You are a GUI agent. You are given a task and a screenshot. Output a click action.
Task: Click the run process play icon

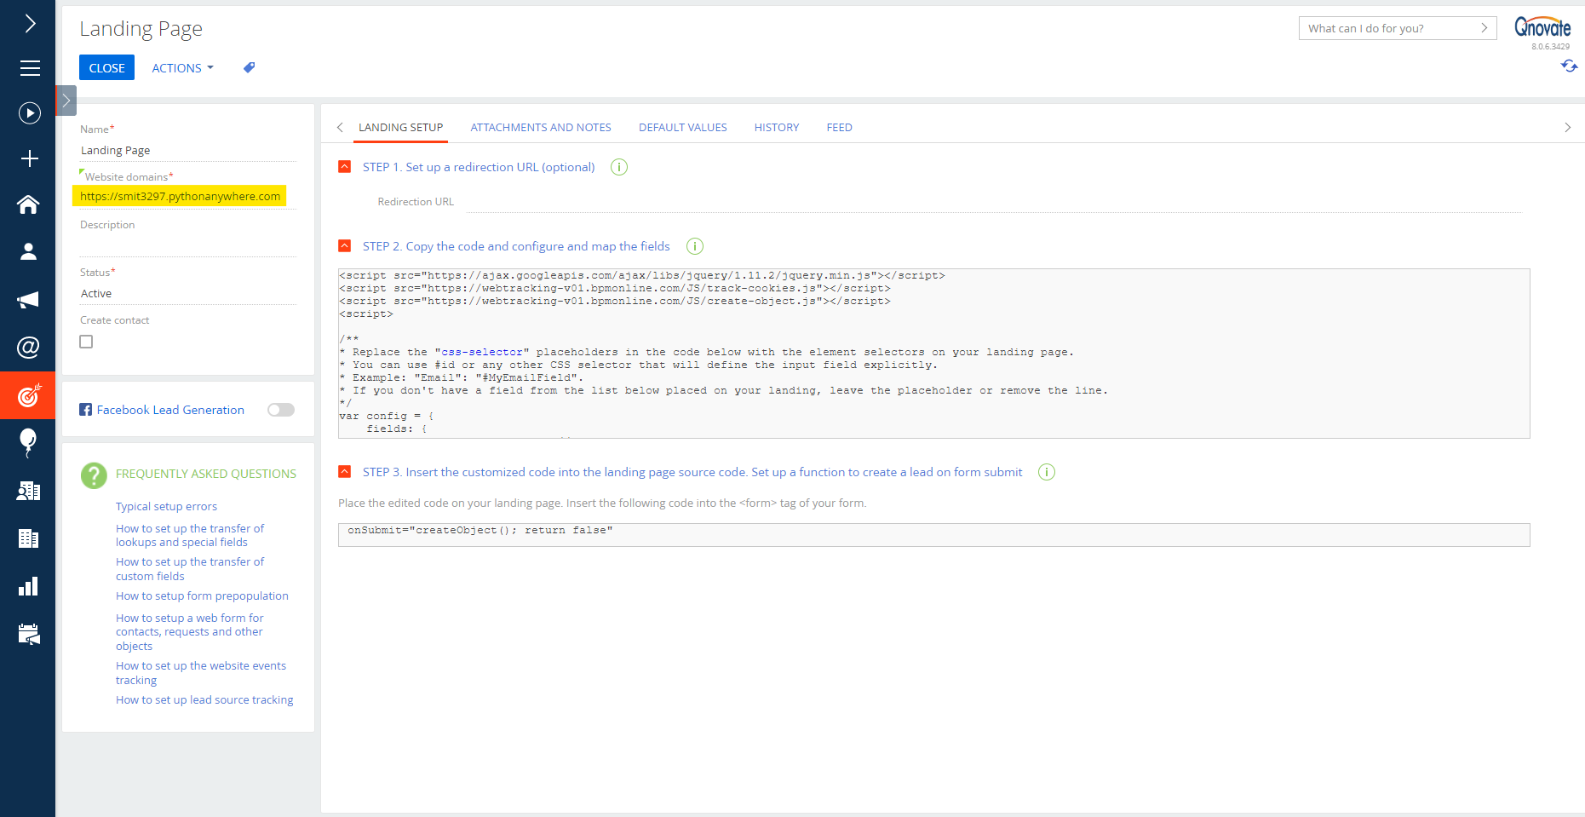(30, 113)
